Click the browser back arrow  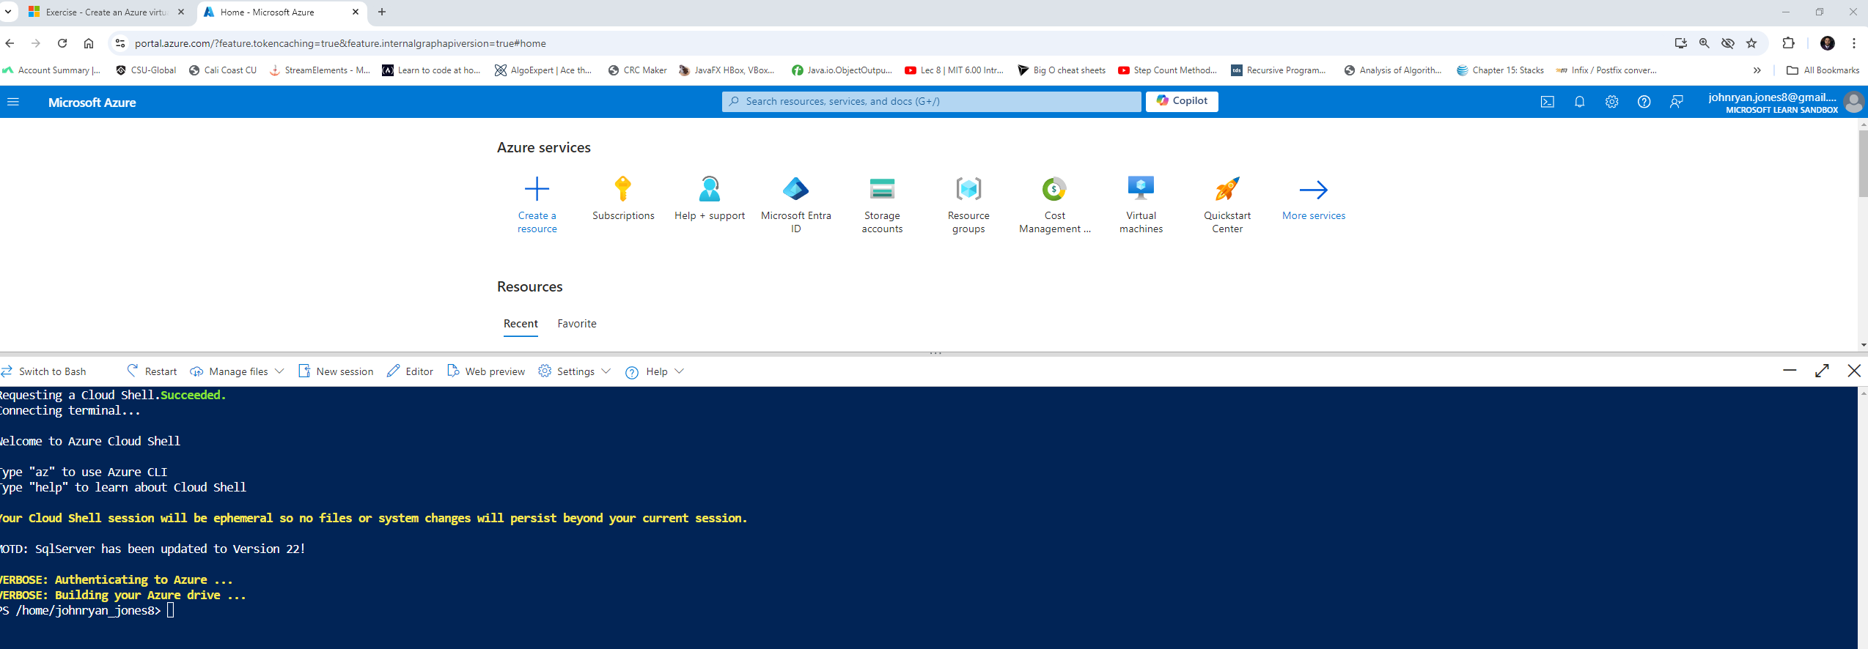[10, 43]
